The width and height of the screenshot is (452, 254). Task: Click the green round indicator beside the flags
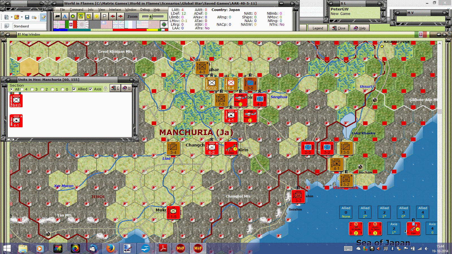[164, 25]
